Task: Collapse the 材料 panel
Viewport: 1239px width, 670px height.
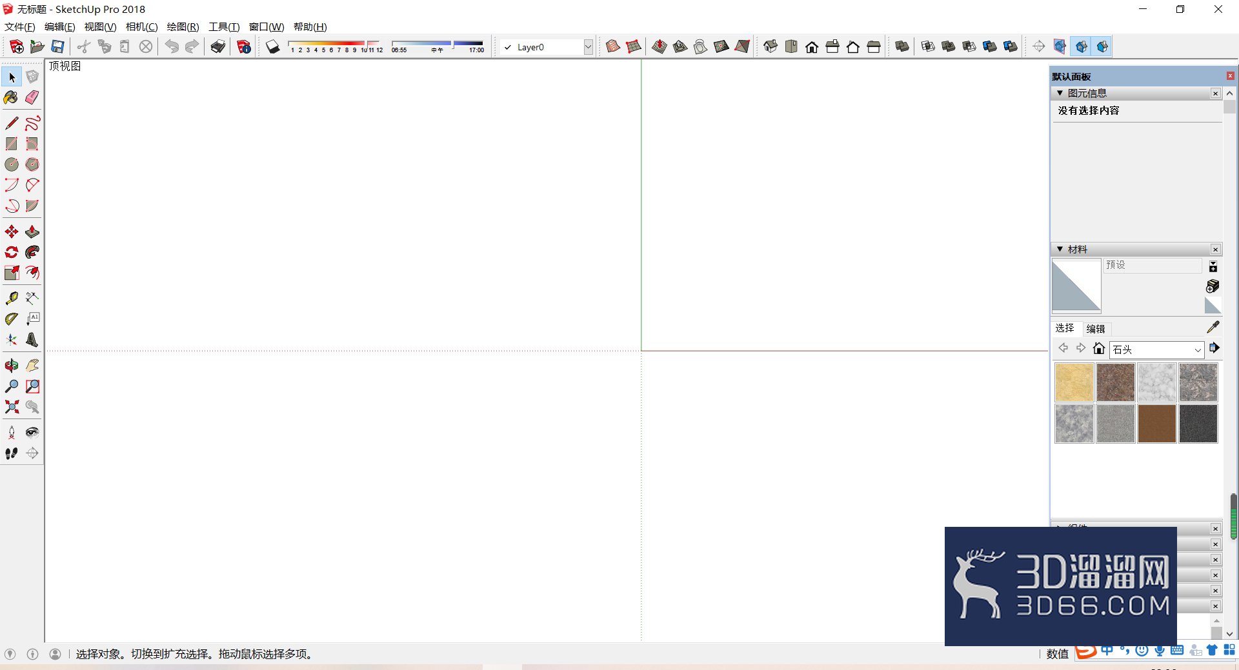Action: tap(1060, 249)
